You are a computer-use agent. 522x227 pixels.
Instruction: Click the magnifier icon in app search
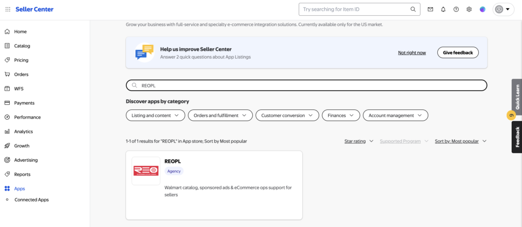click(x=135, y=86)
